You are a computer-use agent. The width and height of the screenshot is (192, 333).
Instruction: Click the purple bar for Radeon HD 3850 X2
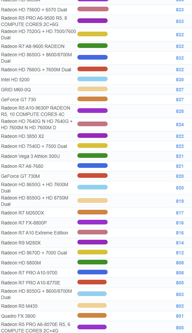[x=92, y=136]
